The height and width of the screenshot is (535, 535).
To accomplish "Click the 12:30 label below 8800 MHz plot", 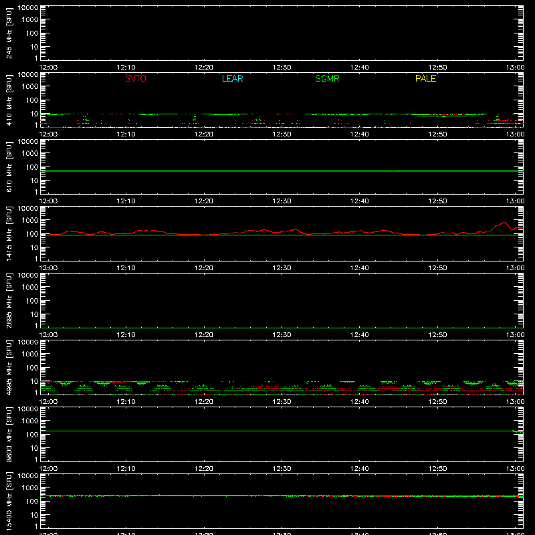I will tap(282, 469).
